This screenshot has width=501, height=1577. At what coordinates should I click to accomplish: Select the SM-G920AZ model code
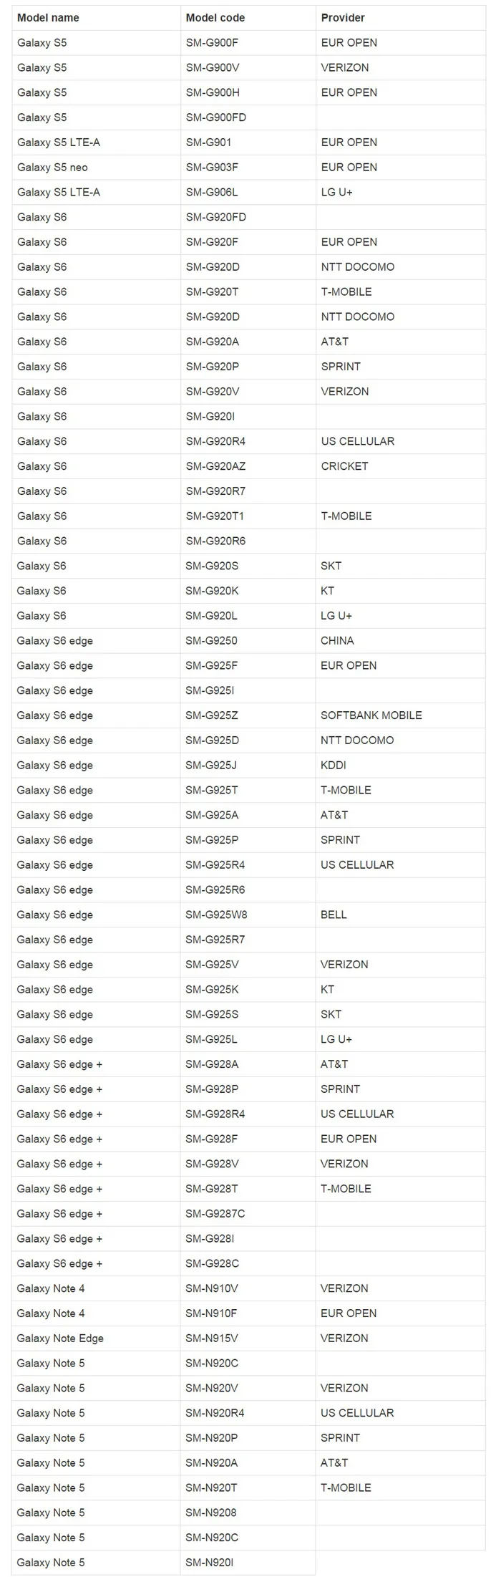(215, 466)
